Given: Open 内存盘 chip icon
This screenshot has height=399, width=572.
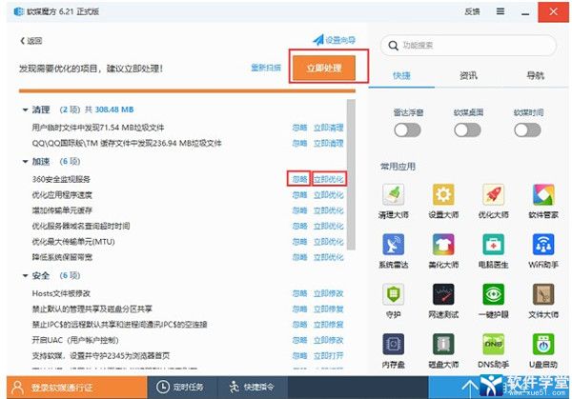Looking at the screenshot, I should pyautogui.click(x=393, y=344).
